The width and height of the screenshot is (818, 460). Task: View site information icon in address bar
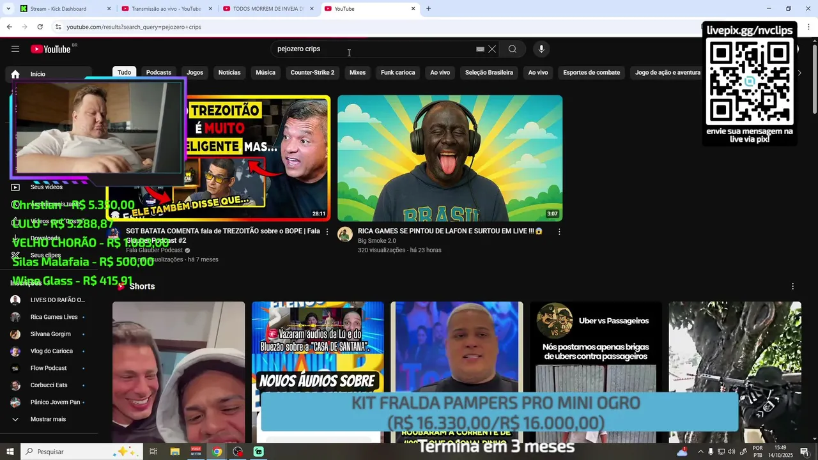[58, 27]
